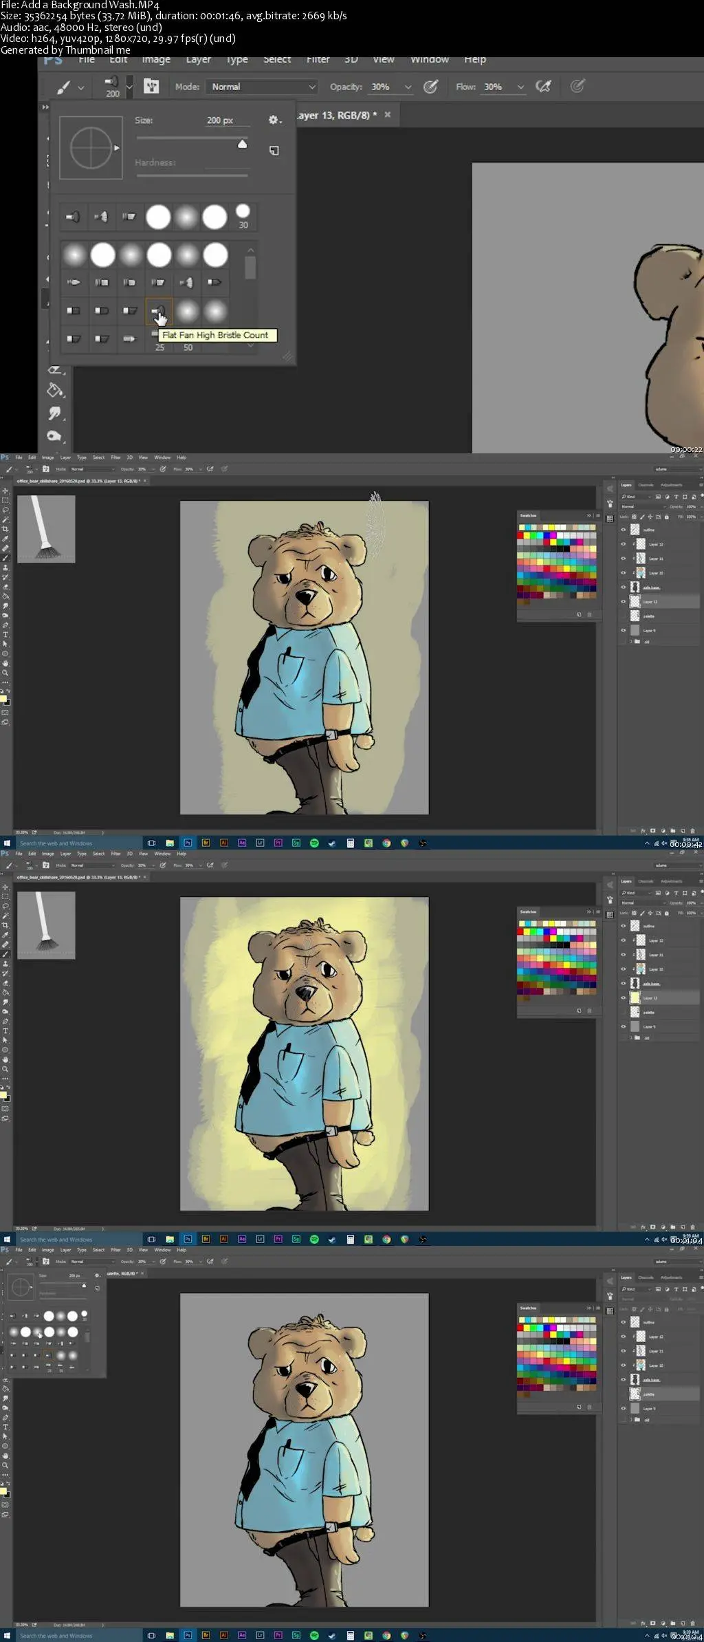Open File Explorer taskbar icon in 00:00:42 frame
Image resolution: width=704 pixels, height=1642 pixels.
(170, 843)
